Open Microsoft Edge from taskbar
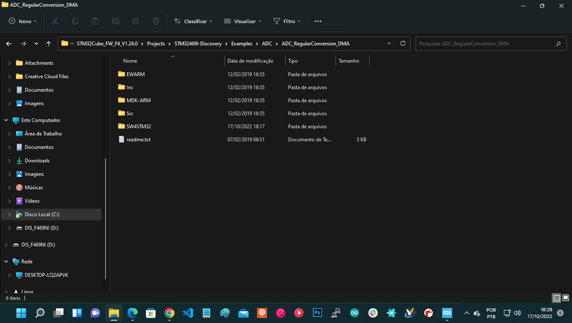Viewport: 572px width, 323px height. pyautogui.click(x=132, y=313)
